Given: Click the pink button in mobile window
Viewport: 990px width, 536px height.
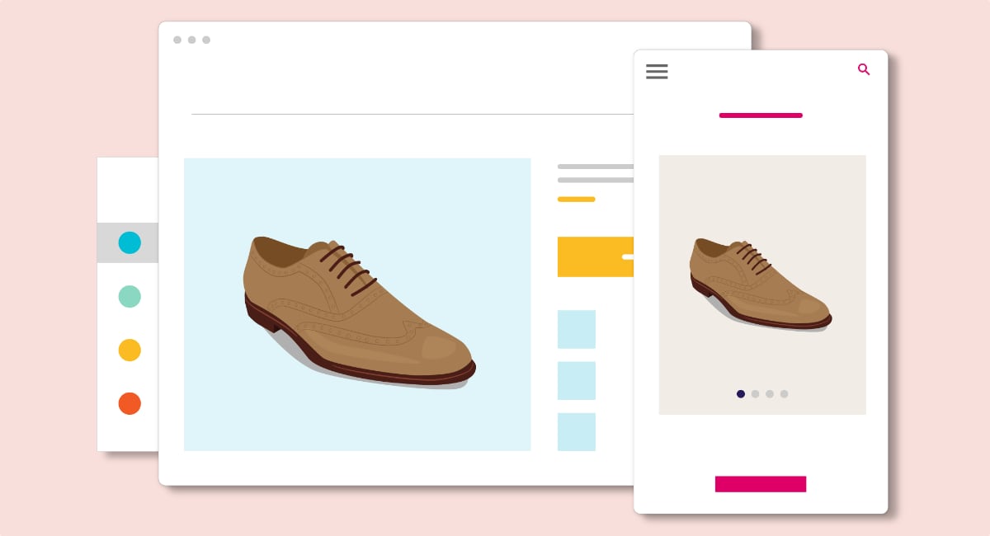Looking at the screenshot, I should click(761, 484).
